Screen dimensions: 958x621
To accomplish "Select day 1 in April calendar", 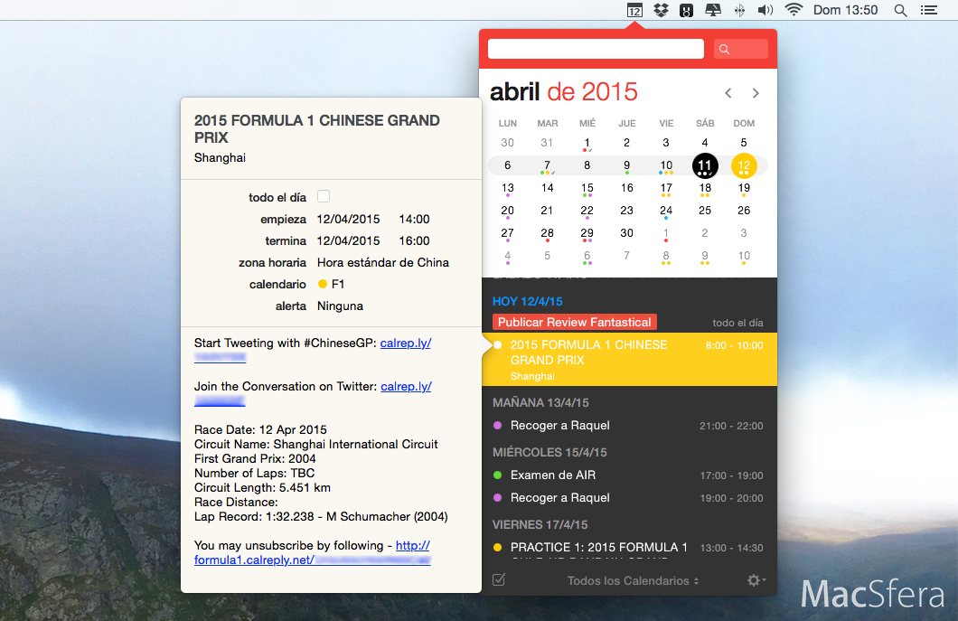I will [587, 144].
